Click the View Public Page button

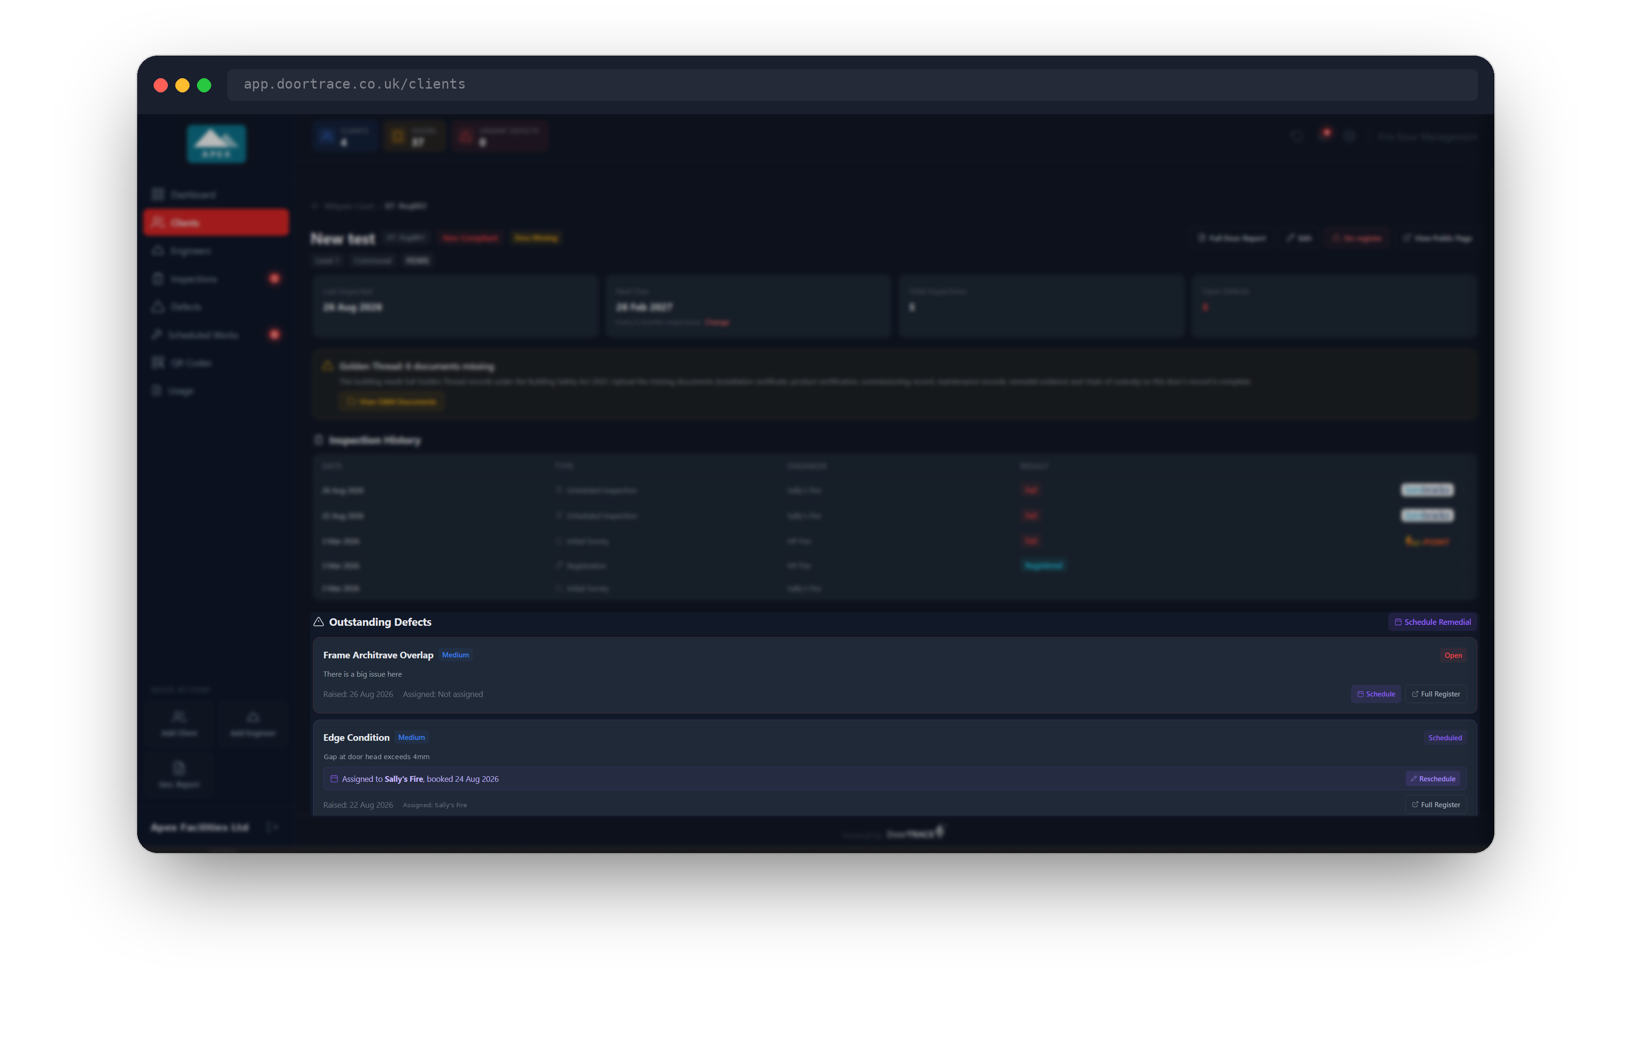(1438, 238)
